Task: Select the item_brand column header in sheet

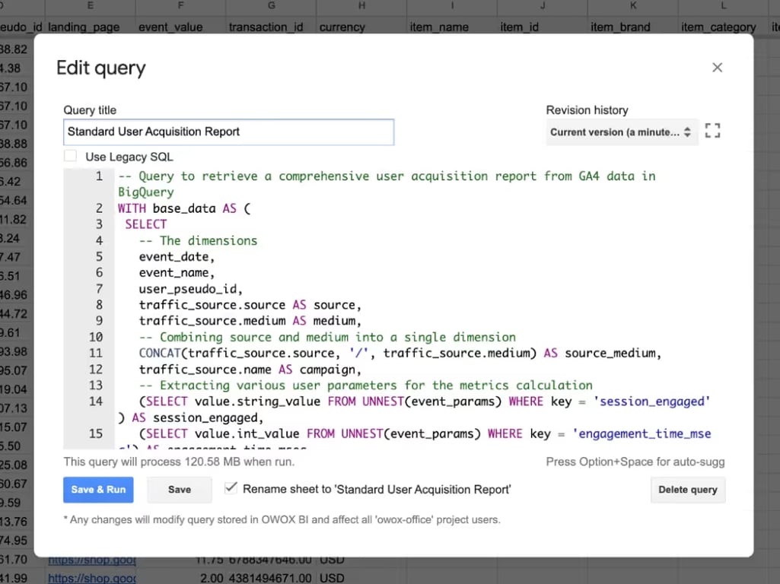Action: pyautogui.click(x=620, y=27)
